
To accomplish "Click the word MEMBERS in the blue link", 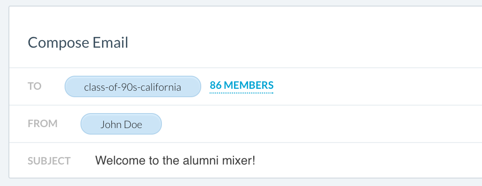I will (248, 85).
